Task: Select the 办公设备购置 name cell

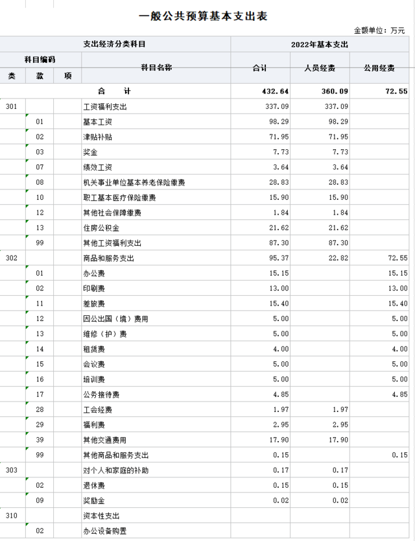Action: click(x=104, y=531)
